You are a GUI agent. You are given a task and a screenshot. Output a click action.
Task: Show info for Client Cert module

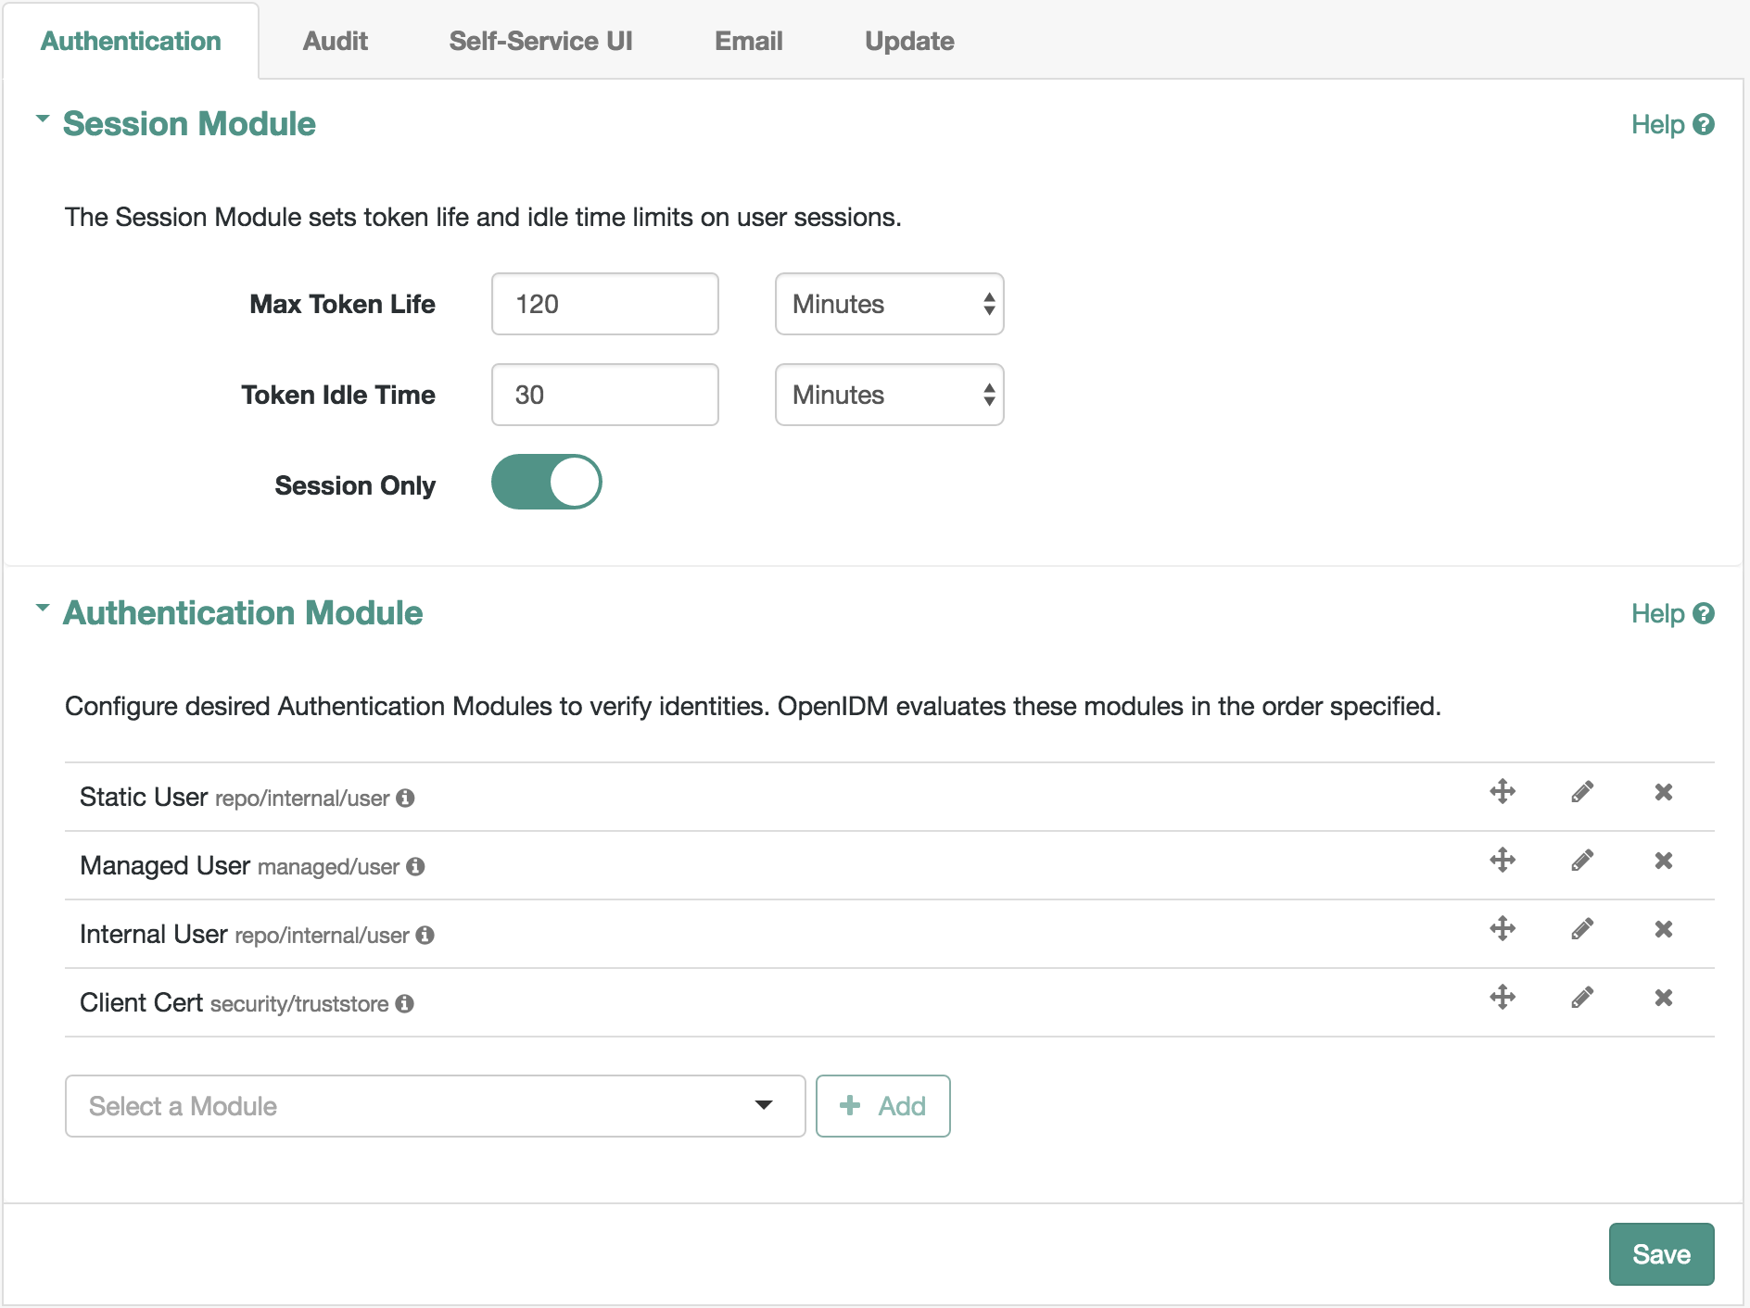pos(404,1003)
